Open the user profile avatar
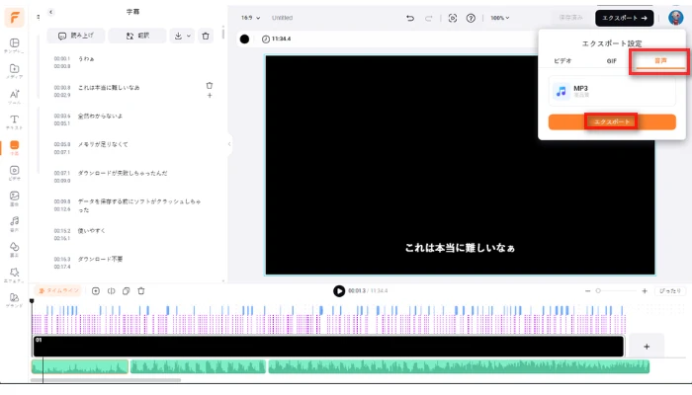Image resolution: width=692 pixels, height=395 pixels. click(675, 18)
